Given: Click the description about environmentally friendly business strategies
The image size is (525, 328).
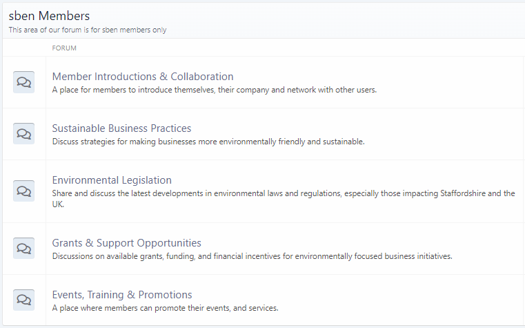Looking at the screenshot, I should coord(208,142).
